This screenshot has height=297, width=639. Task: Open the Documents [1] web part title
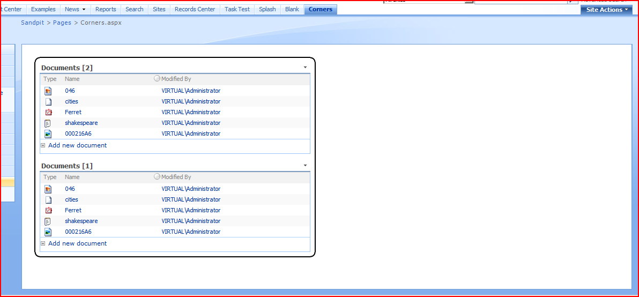point(66,166)
